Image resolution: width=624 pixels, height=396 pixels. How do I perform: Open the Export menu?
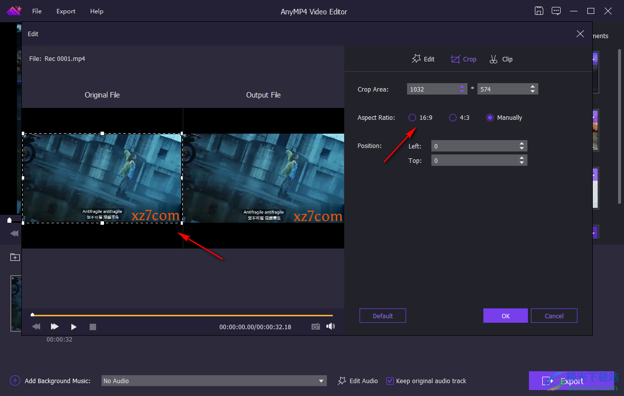66,11
